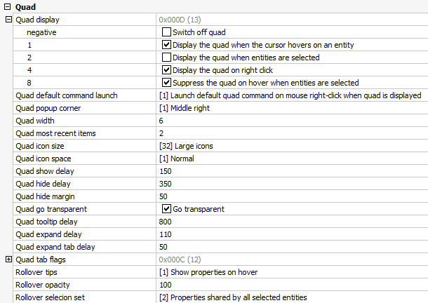The width and height of the screenshot is (428, 303).
Task: Collapse the Quad display tree node
Action: point(8,20)
